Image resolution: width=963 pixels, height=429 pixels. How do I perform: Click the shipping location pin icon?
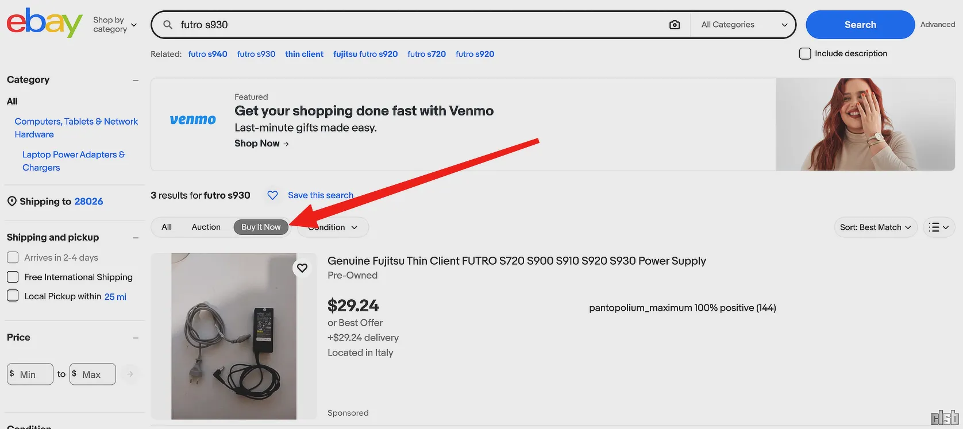11,202
